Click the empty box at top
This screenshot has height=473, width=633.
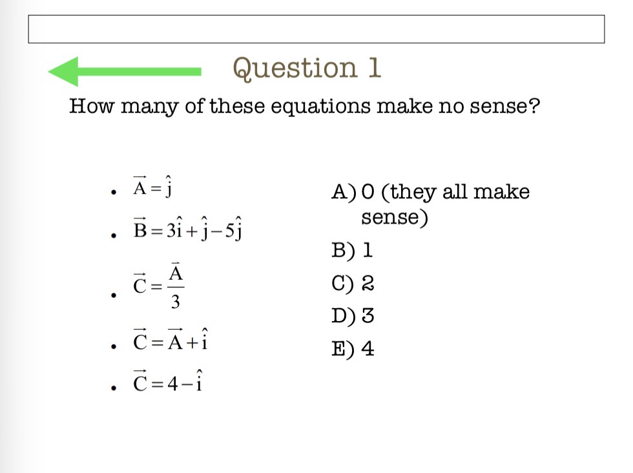point(316,29)
